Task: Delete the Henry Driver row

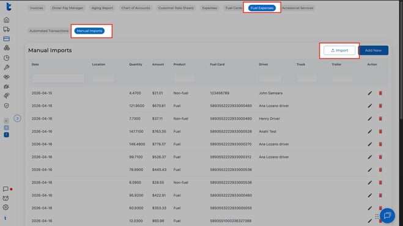Action: [x=380, y=118]
